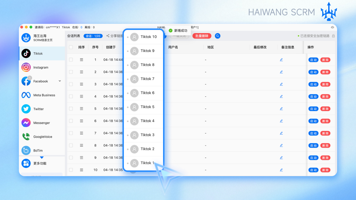Image resolution: width=356 pixels, height=200 pixels.
Task: Grab the sort handle of row 9
Action: [82, 158]
